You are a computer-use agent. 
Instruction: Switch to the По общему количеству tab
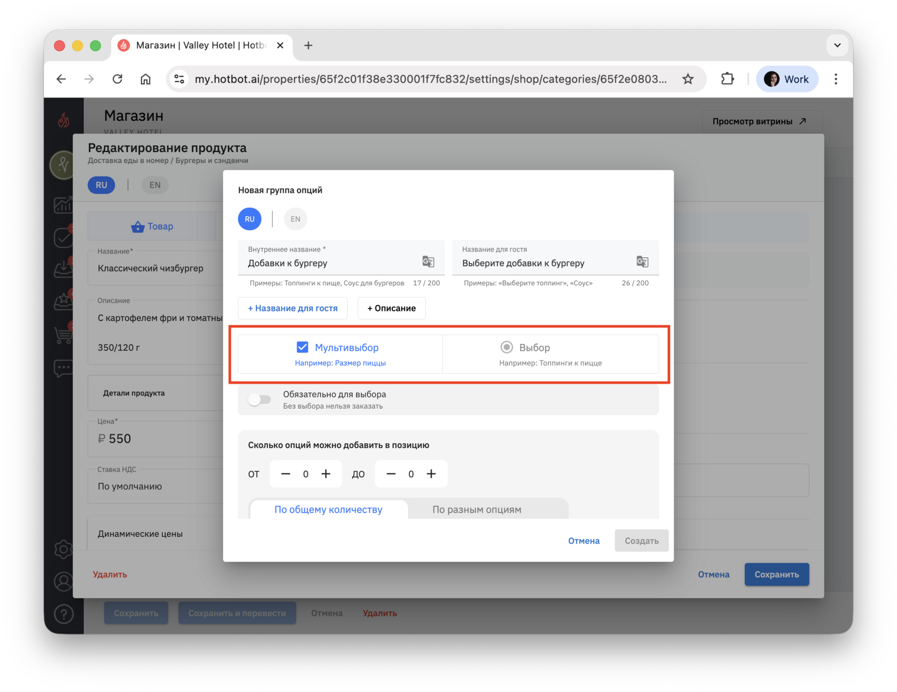(x=328, y=510)
